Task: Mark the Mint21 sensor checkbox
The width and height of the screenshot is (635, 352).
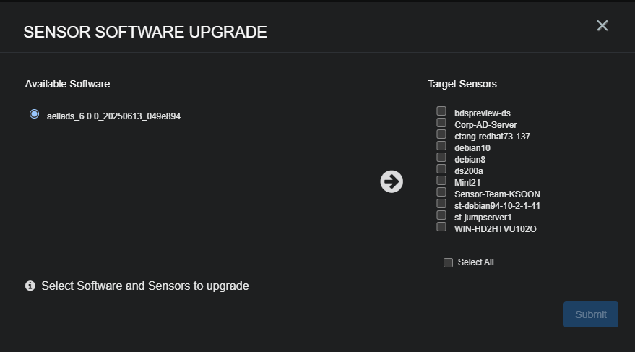Action: coord(441,181)
